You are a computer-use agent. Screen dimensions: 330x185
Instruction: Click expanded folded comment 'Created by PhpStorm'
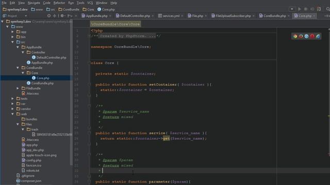click(127, 36)
